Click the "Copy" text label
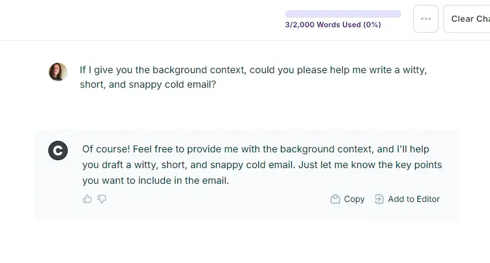490x263 pixels. click(354, 199)
